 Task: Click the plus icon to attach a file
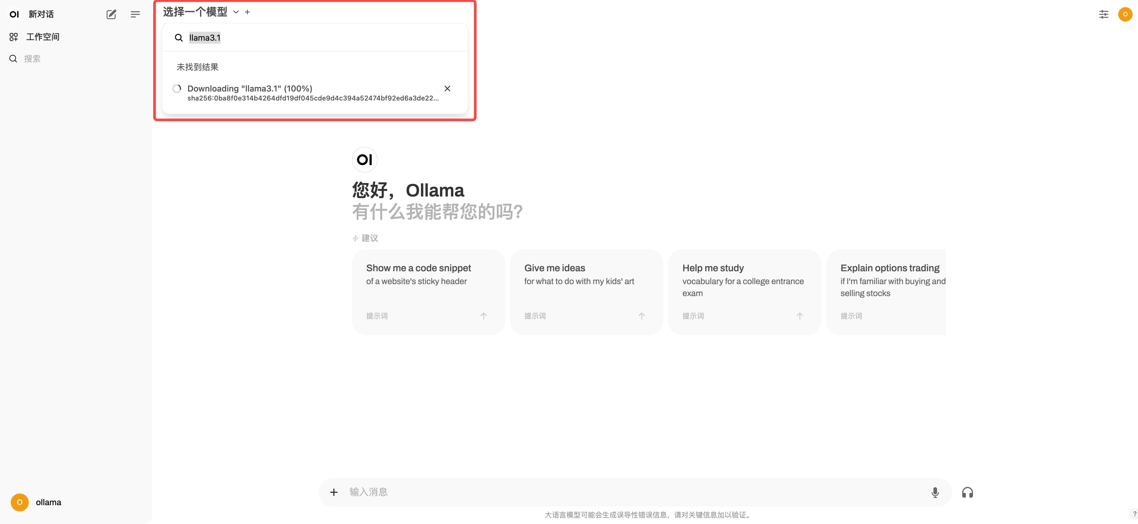click(334, 492)
